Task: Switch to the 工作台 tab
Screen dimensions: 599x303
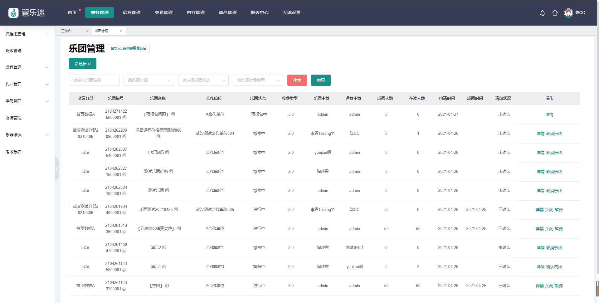Action: pos(66,31)
